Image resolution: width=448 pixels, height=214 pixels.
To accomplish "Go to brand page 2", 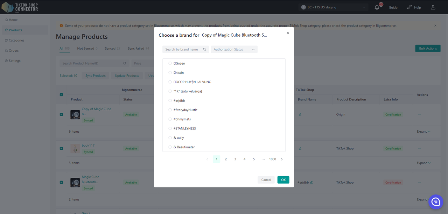I will pos(226,159).
